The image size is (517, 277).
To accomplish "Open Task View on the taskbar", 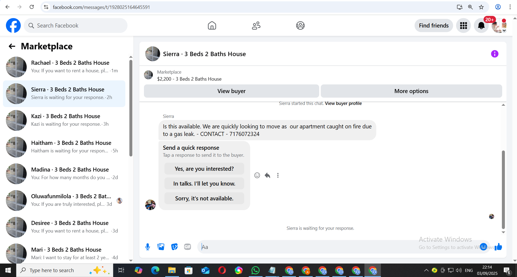I will click(x=121, y=270).
